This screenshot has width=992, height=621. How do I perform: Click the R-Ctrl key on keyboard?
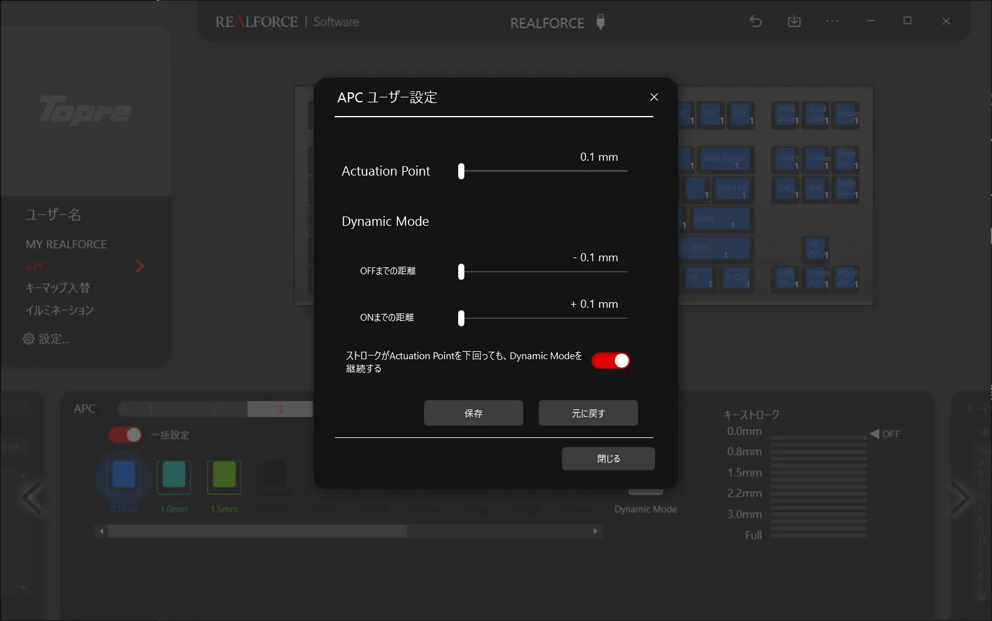pos(737,279)
